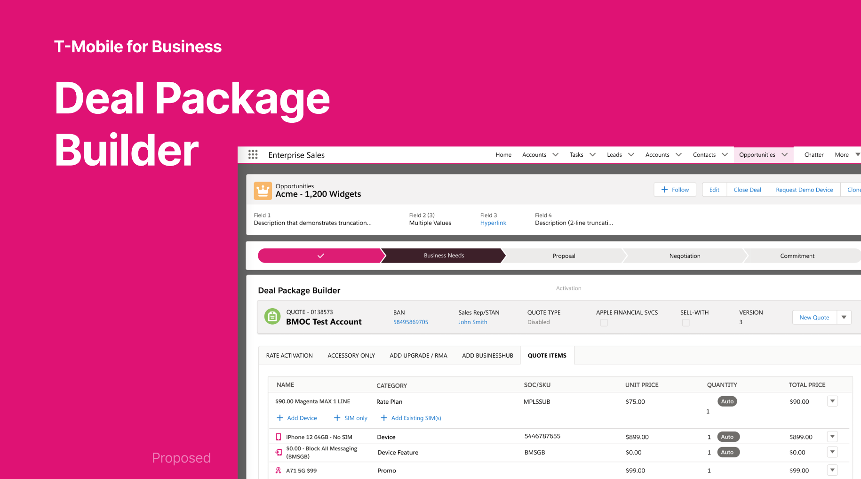Open the app launcher grid icon
Screen dimensions: 861x479
(253, 155)
